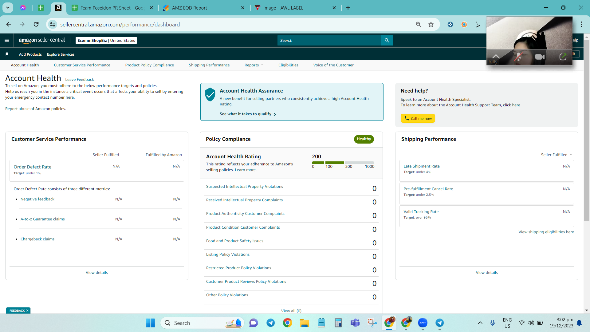Click the Account Health Rating progress bar
Image resolution: width=590 pixels, height=332 pixels.
click(x=343, y=163)
